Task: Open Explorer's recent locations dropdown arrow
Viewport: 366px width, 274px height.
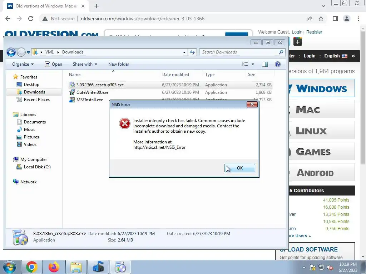Action: [28, 52]
